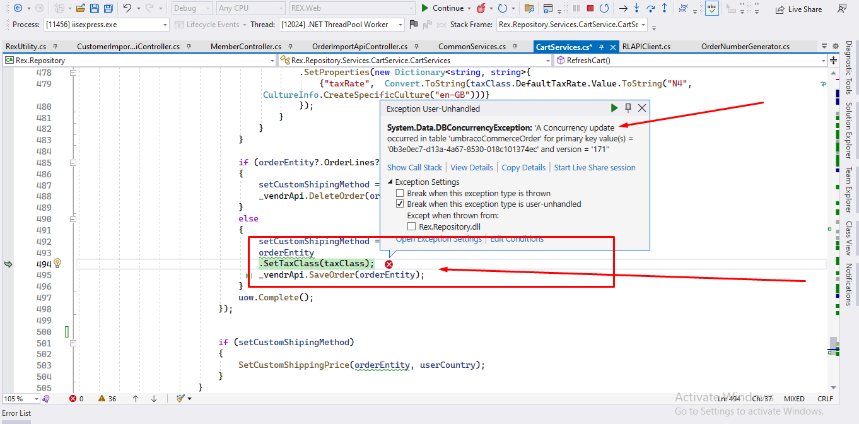859x424 pixels.
Task: Open the Error List panel tab
Action: [16, 413]
